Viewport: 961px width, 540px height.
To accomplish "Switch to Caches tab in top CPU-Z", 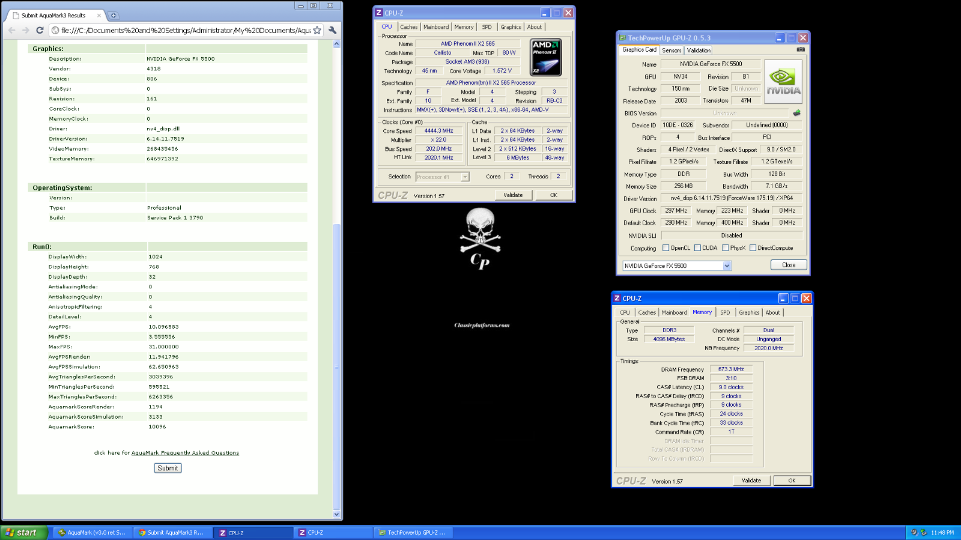I will (x=409, y=27).
